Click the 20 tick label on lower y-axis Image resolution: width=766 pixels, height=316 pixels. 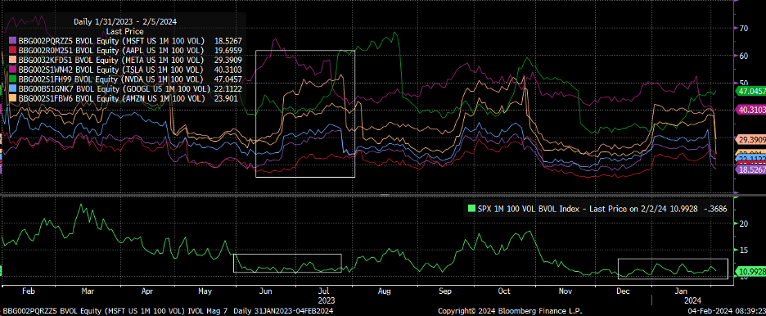click(x=744, y=223)
